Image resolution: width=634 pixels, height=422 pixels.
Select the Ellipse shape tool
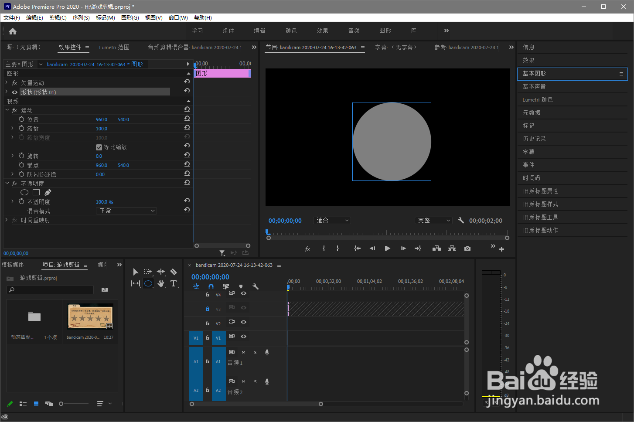tap(148, 283)
